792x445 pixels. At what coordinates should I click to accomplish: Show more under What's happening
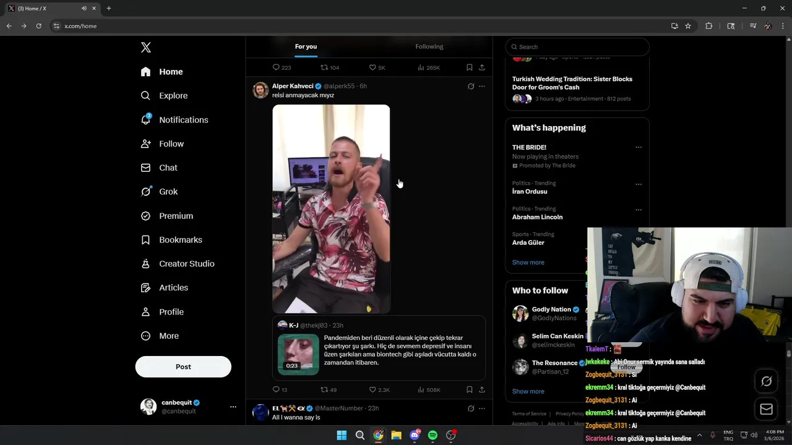(528, 263)
